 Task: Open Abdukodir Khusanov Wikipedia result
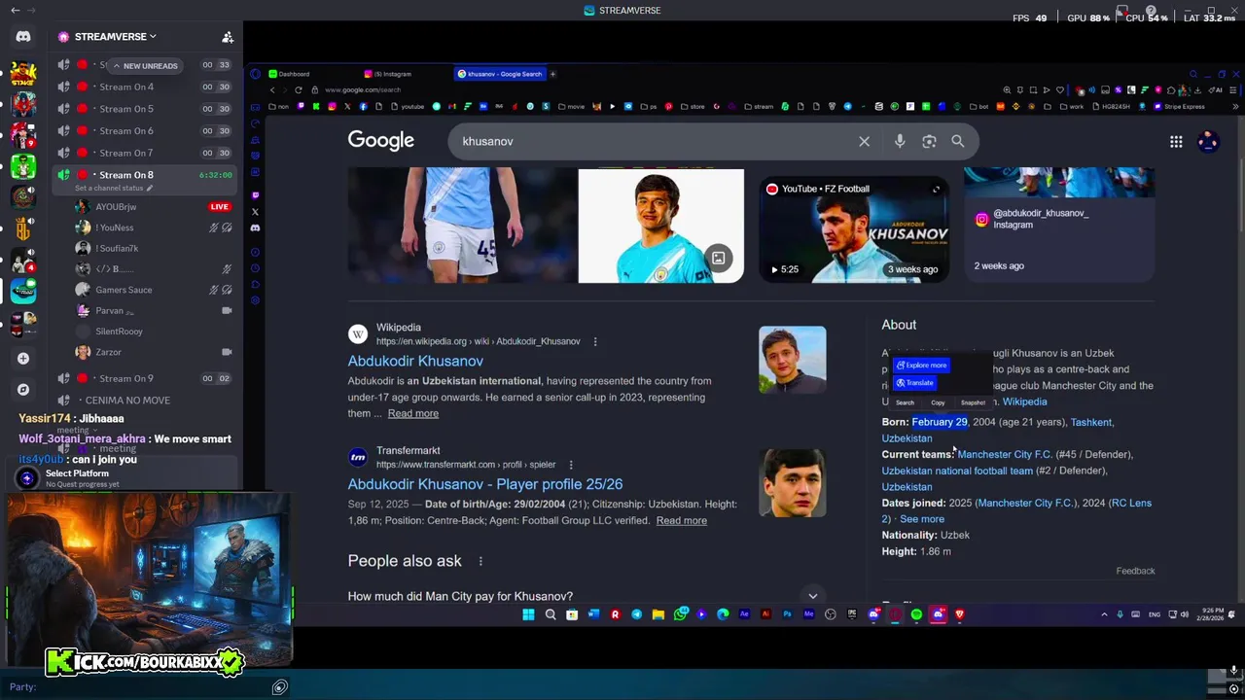pyautogui.click(x=415, y=361)
